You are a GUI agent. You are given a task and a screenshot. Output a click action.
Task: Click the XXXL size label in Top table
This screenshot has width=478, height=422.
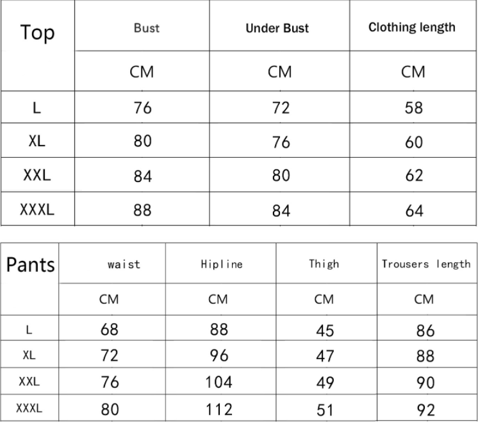(x=37, y=209)
